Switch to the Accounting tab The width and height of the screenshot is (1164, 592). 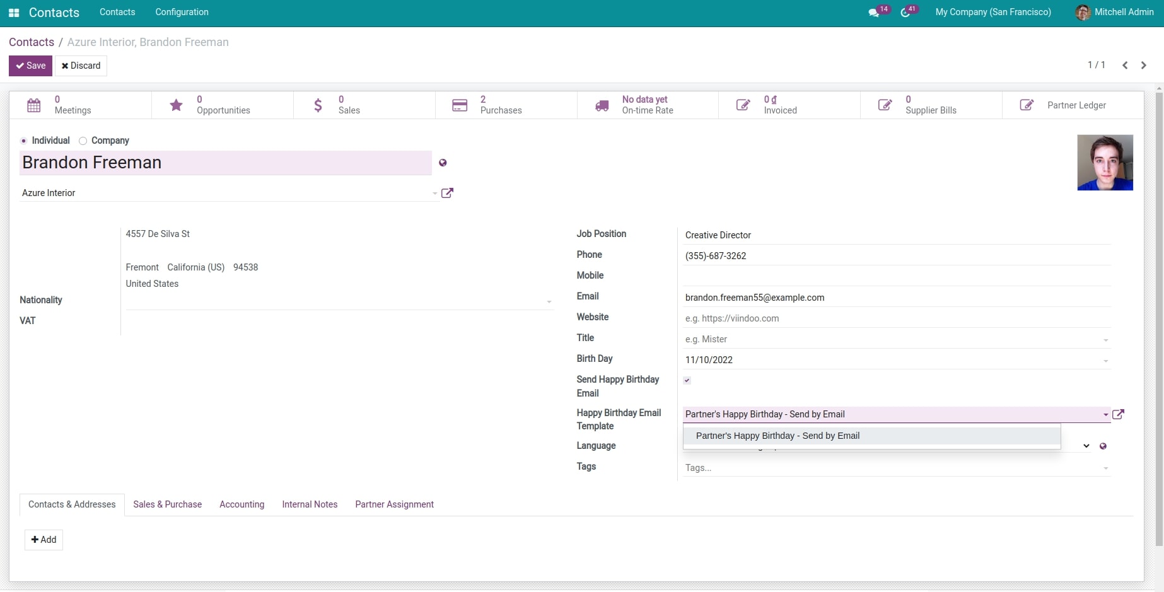[x=242, y=504]
